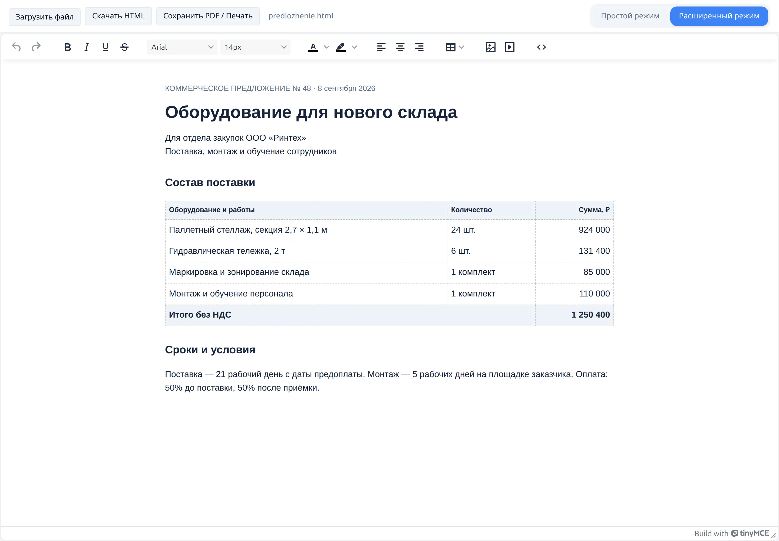This screenshot has width=779, height=541.
Task: Click the delivery terms paragraph starting Поставка — 21
Action: [x=386, y=381]
